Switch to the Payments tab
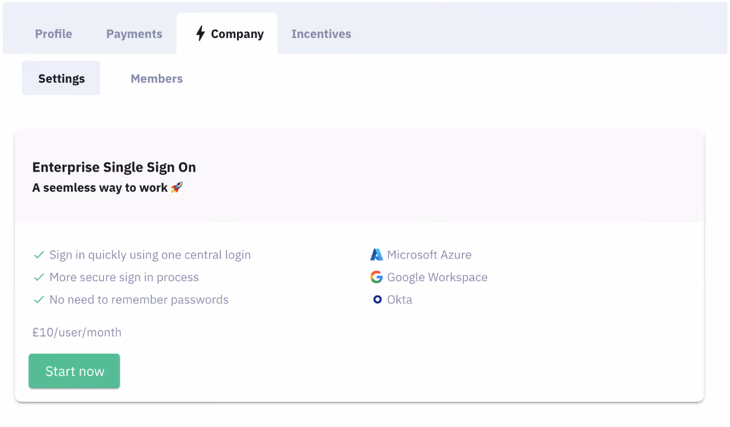 click(134, 34)
